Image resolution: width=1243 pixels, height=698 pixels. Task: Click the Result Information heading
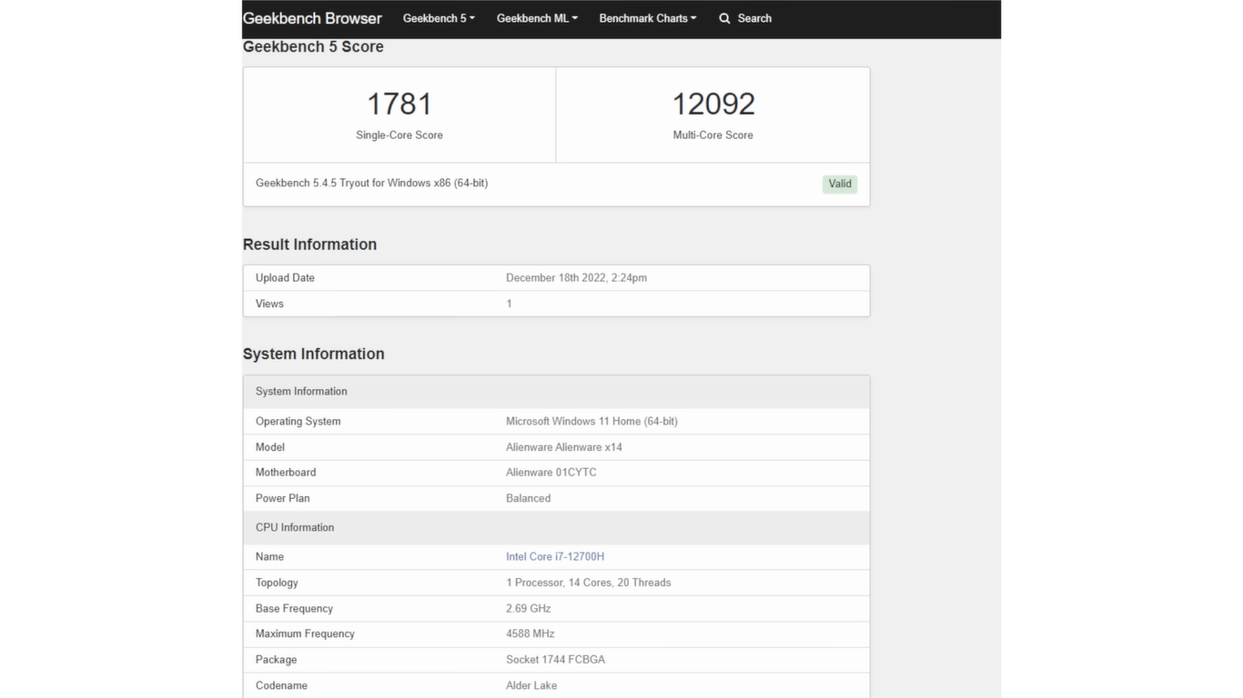coord(309,244)
